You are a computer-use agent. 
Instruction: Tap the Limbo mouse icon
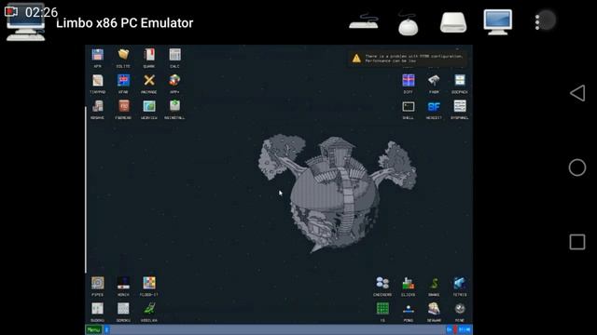coord(409,24)
